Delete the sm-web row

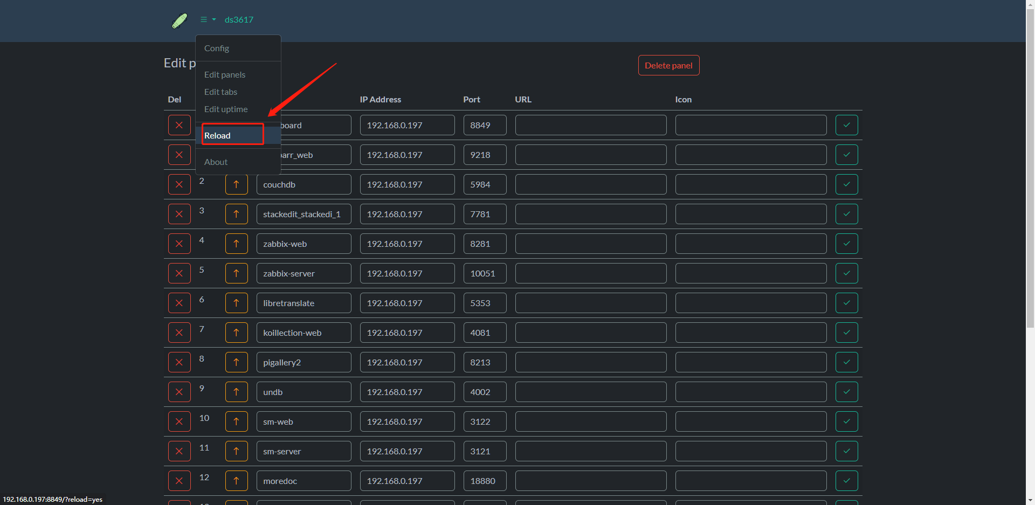tap(180, 421)
